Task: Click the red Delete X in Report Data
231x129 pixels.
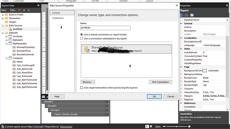Action: tap(19, 10)
